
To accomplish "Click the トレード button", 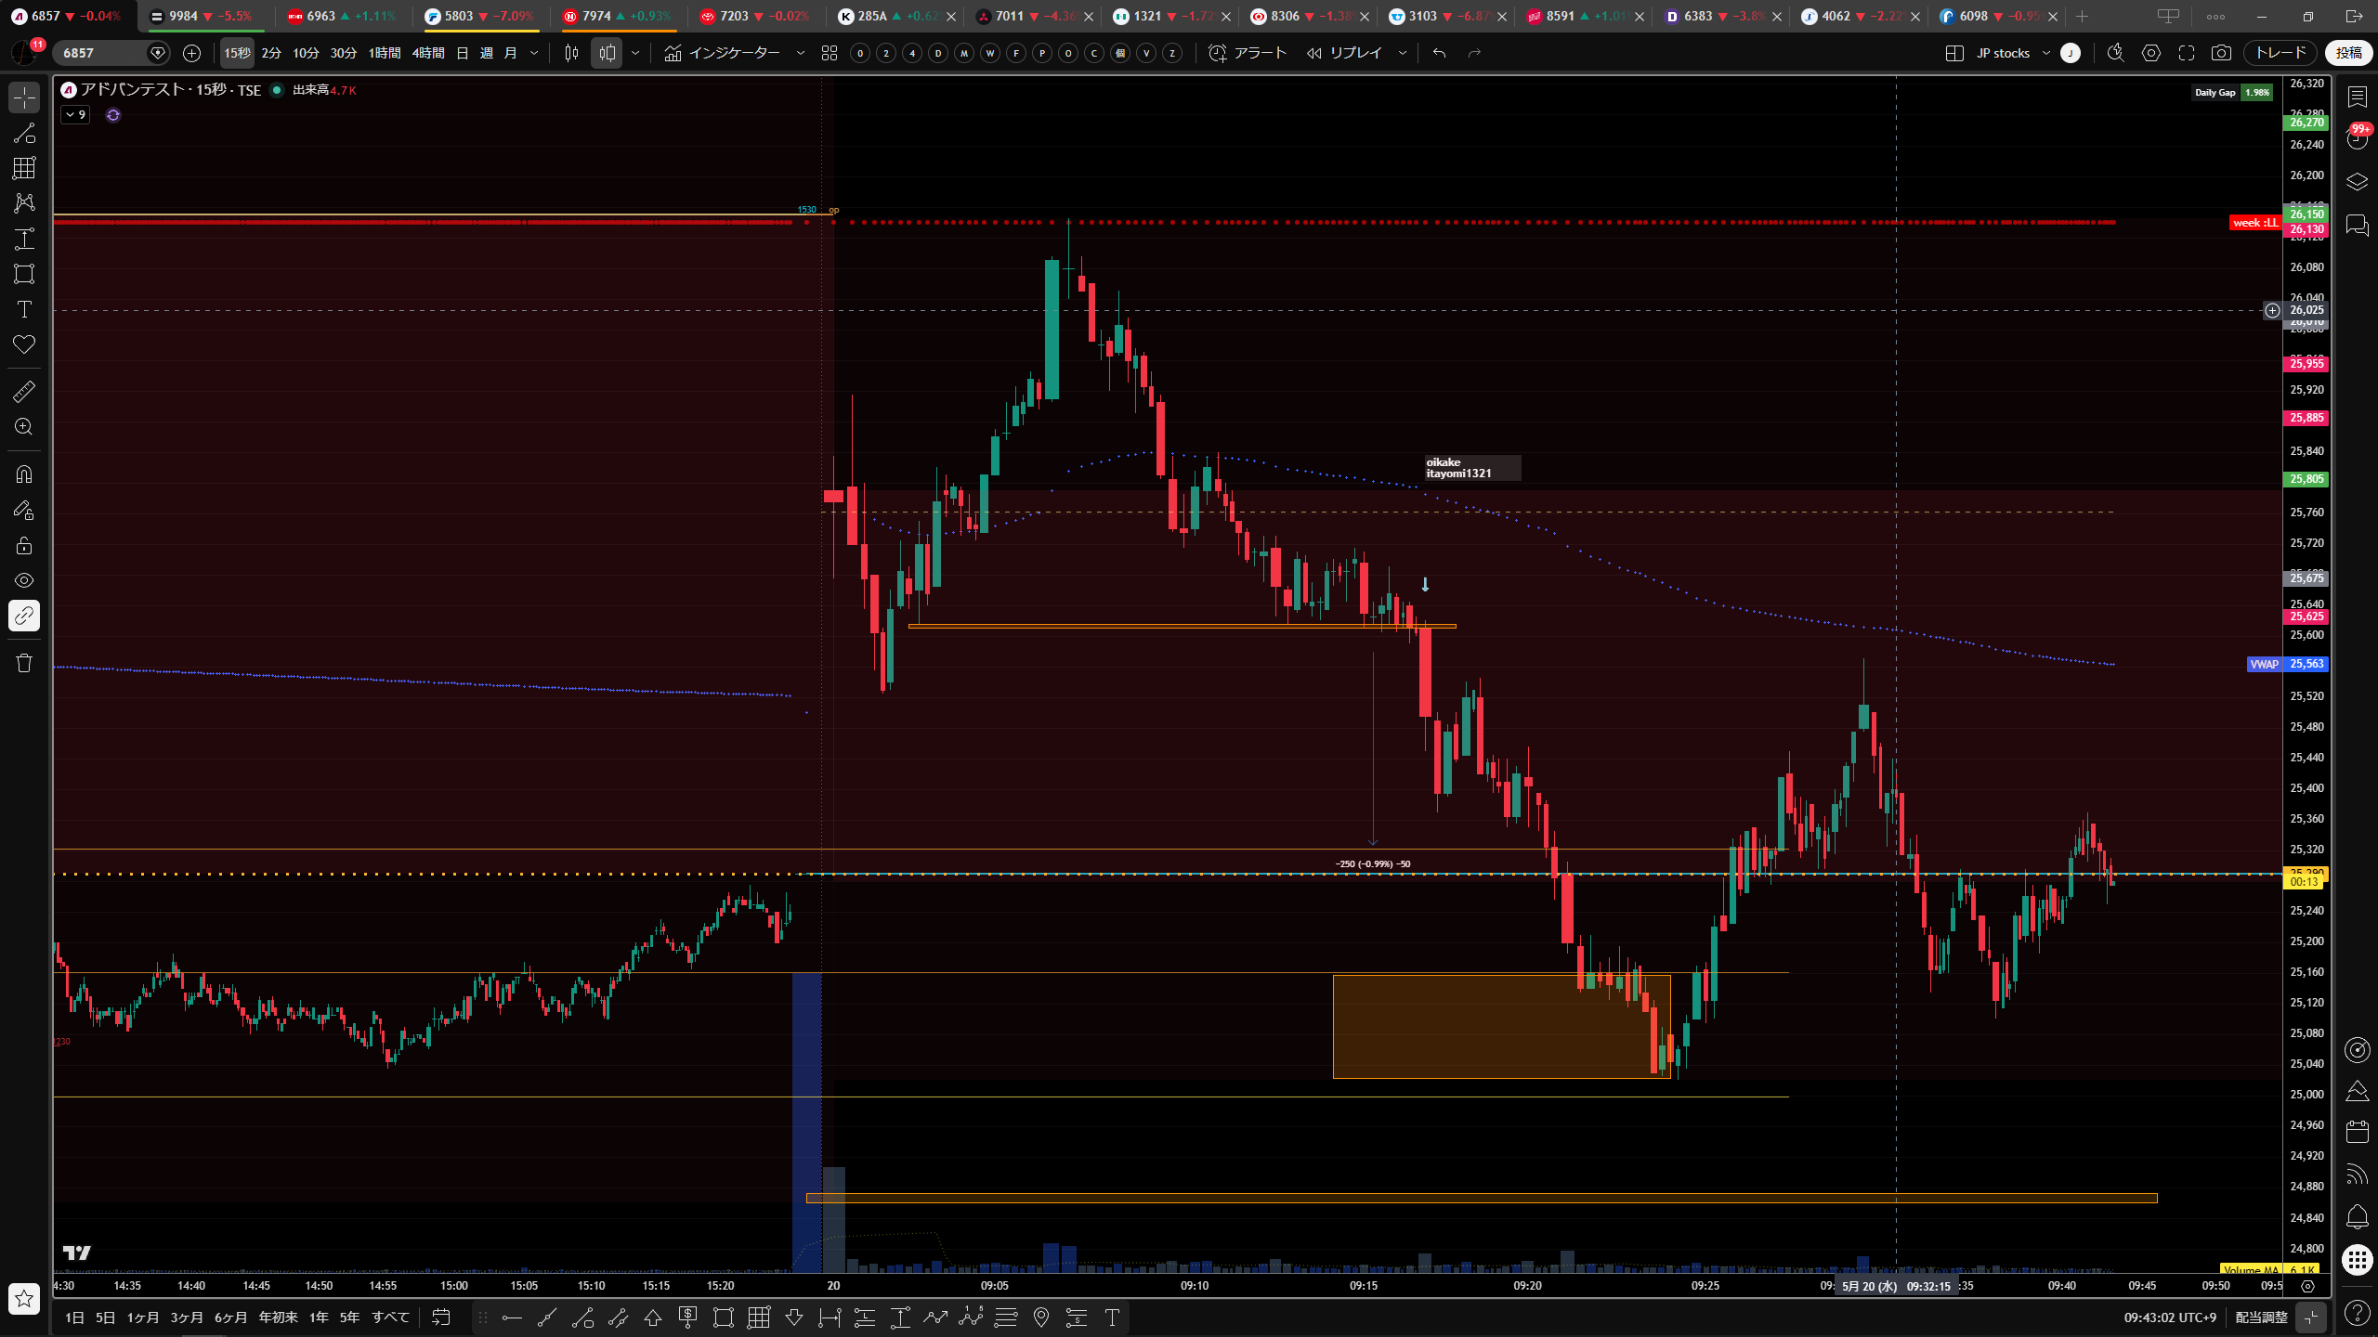I will click(x=2280, y=53).
